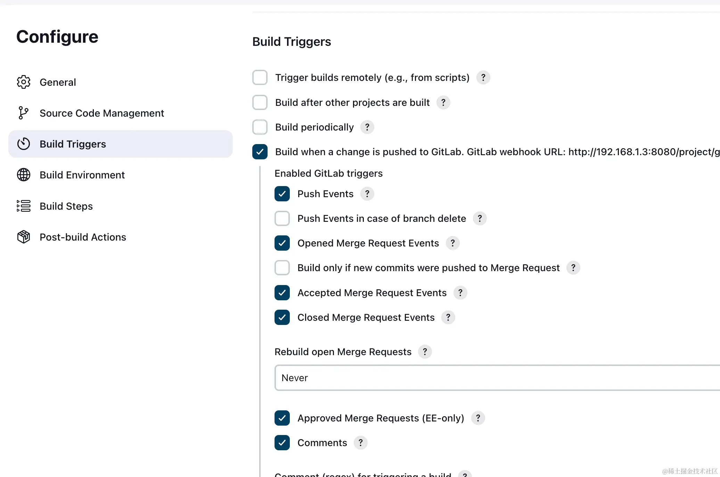Disable Build when change pushed to GitLab
Screen dimensions: 720x477
pyautogui.click(x=260, y=152)
